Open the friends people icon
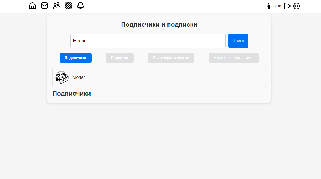Image resolution: width=321 pixels, height=179 pixels. click(56, 6)
